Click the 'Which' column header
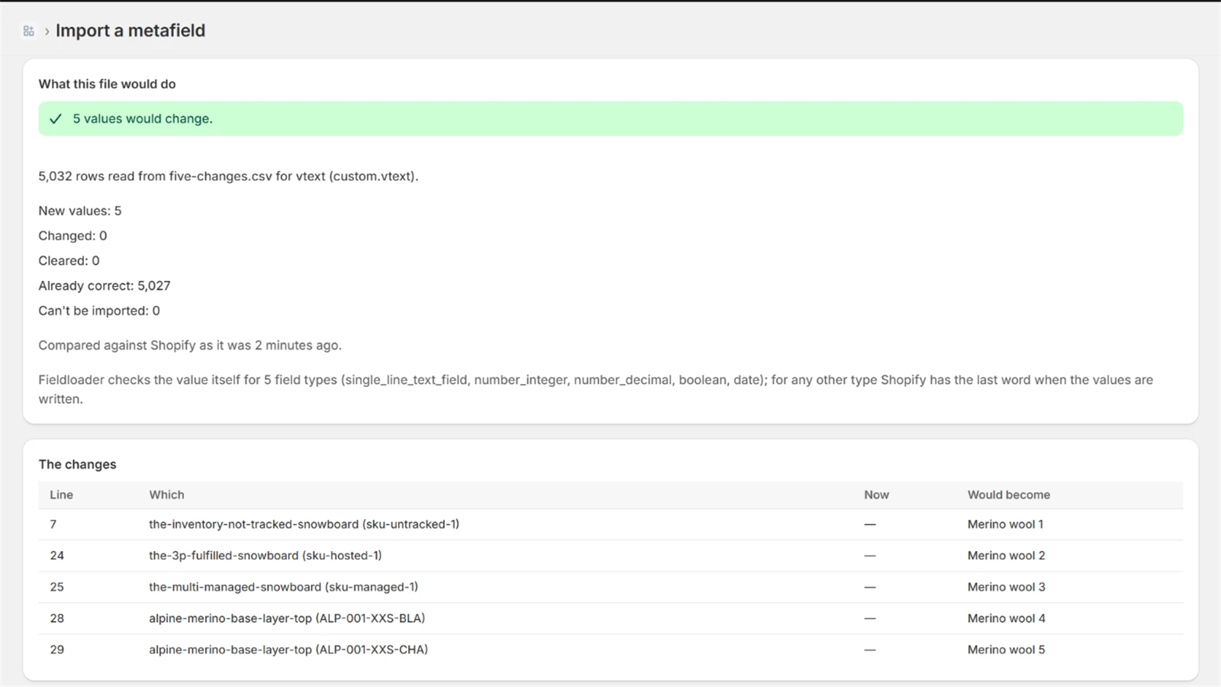The width and height of the screenshot is (1221, 687). (166, 495)
